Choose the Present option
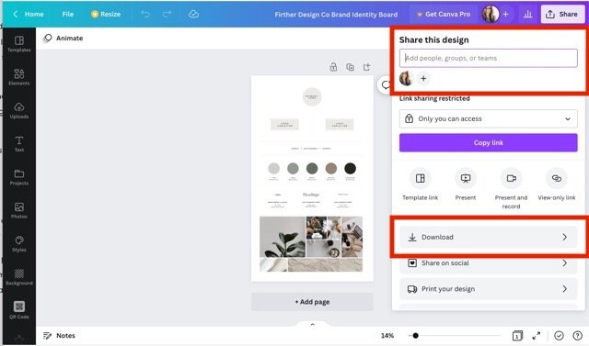 tap(466, 185)
